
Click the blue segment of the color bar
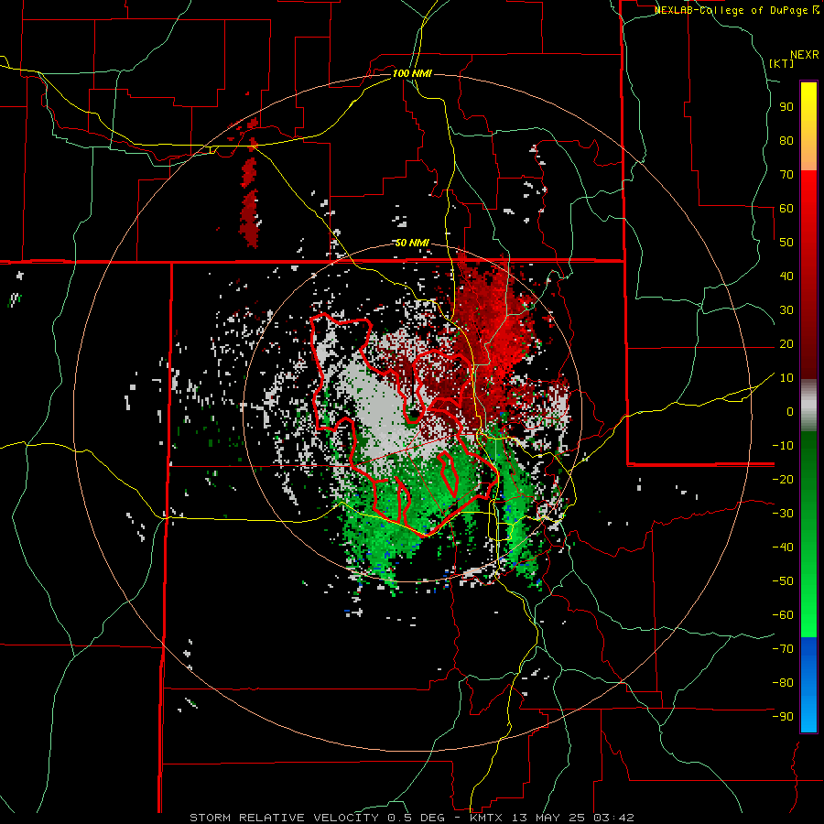[808, 685]
